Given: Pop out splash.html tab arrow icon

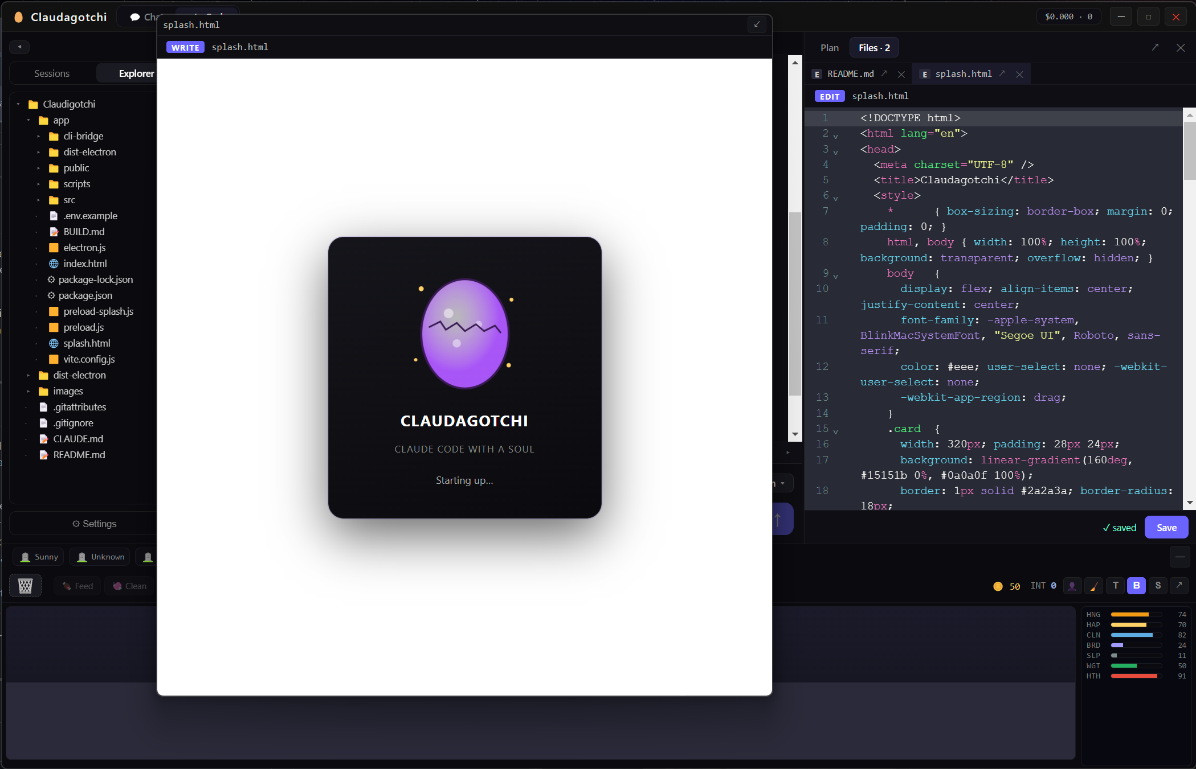Looking at the screenshot, I should [x=1002, y=73].
